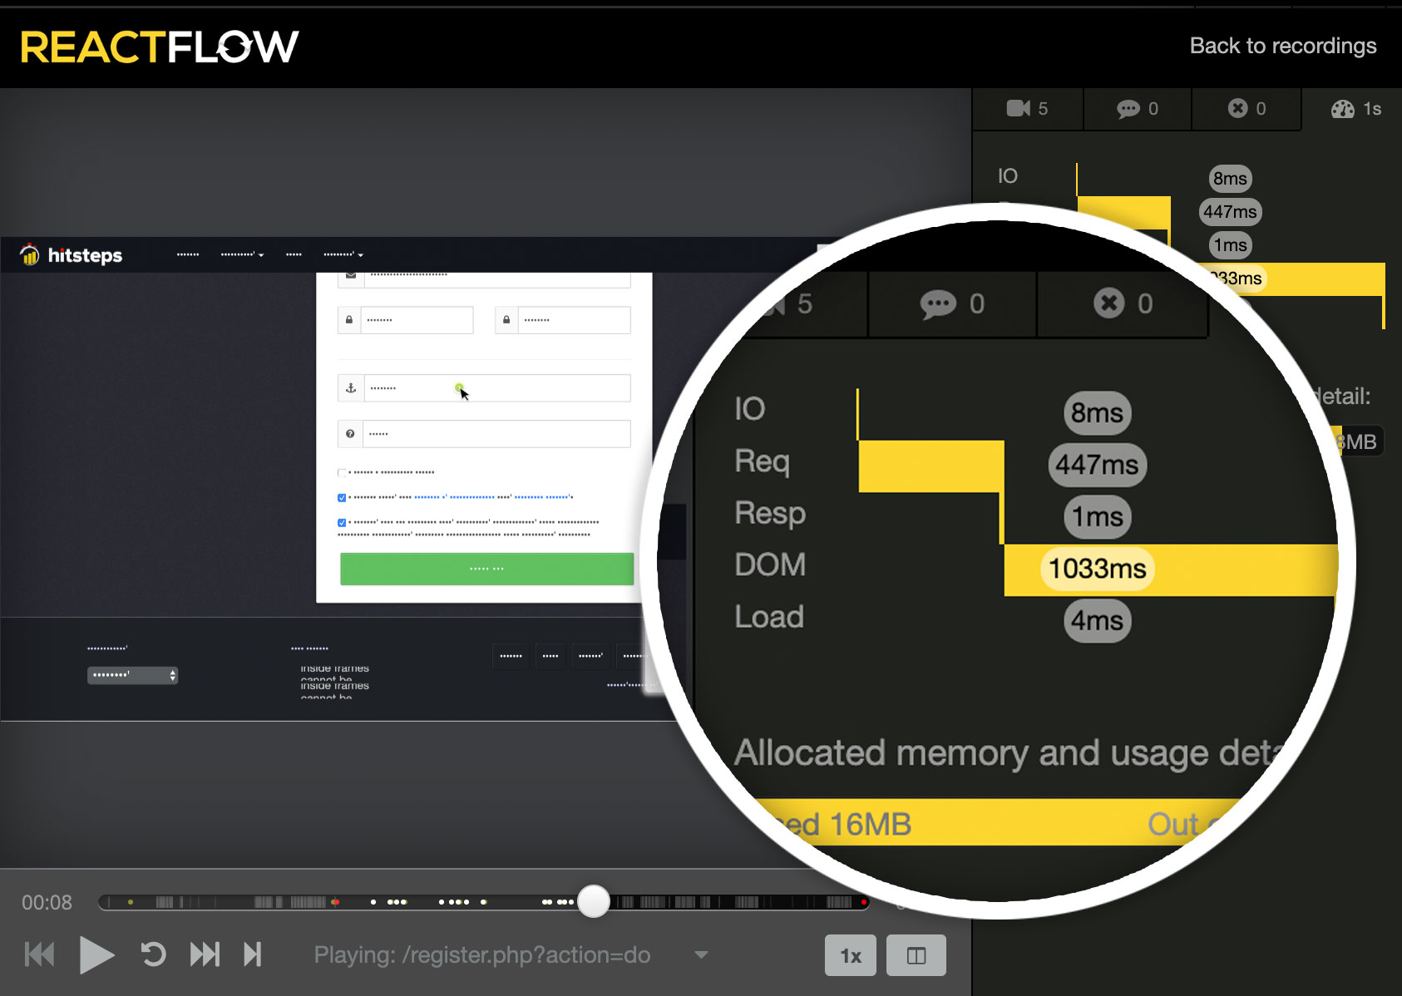The image size is (1402, 996).
Task: Click the question mark icon in form
Action: click(350, 434)
